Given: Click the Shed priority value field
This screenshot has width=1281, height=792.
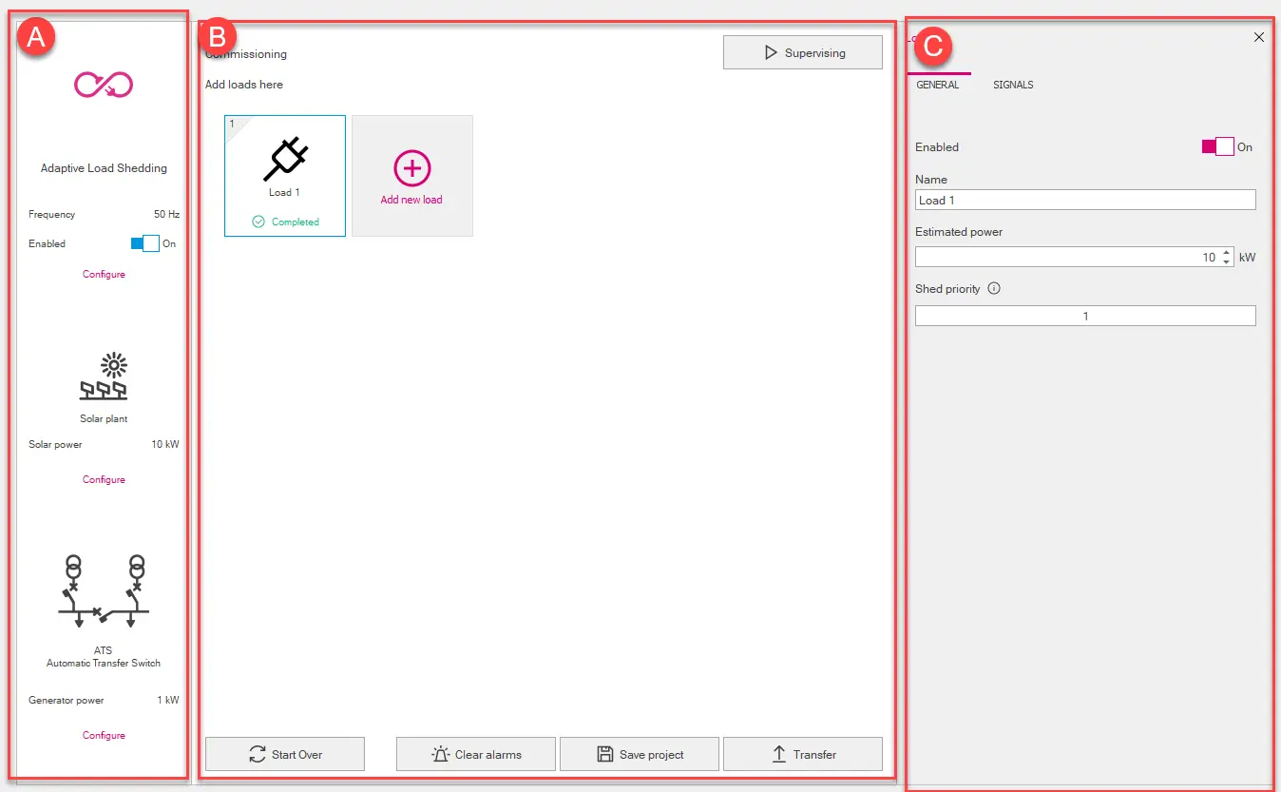Looking at the screenshot, I should point(1084,316).
